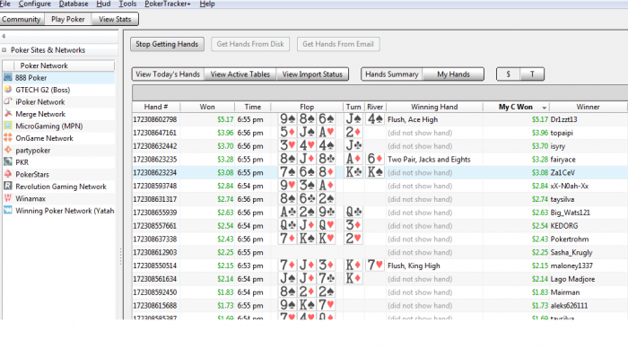Select the PKR network icon

click(8, 162)
